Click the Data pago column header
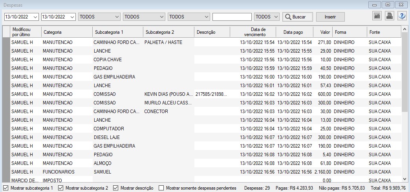The height and width of the screenshot is (192, 410). (293, 32)
